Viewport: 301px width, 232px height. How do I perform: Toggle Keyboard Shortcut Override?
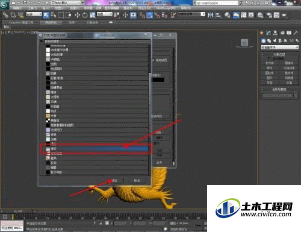tap(133, 15)
